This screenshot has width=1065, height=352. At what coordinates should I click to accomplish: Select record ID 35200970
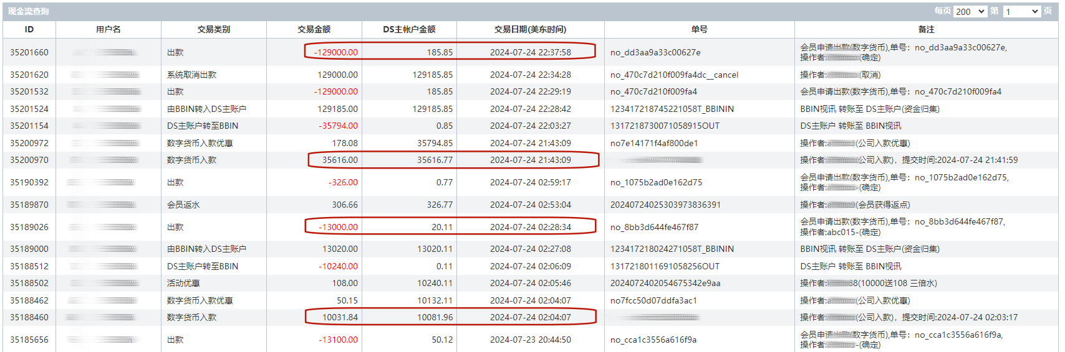29,160
